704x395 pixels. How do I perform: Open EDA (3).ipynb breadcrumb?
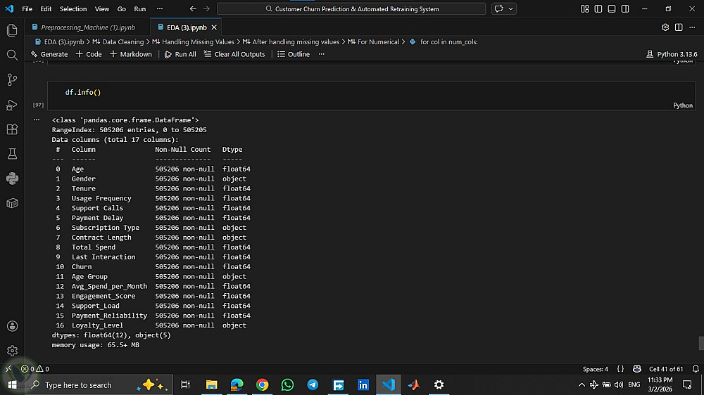59,41
